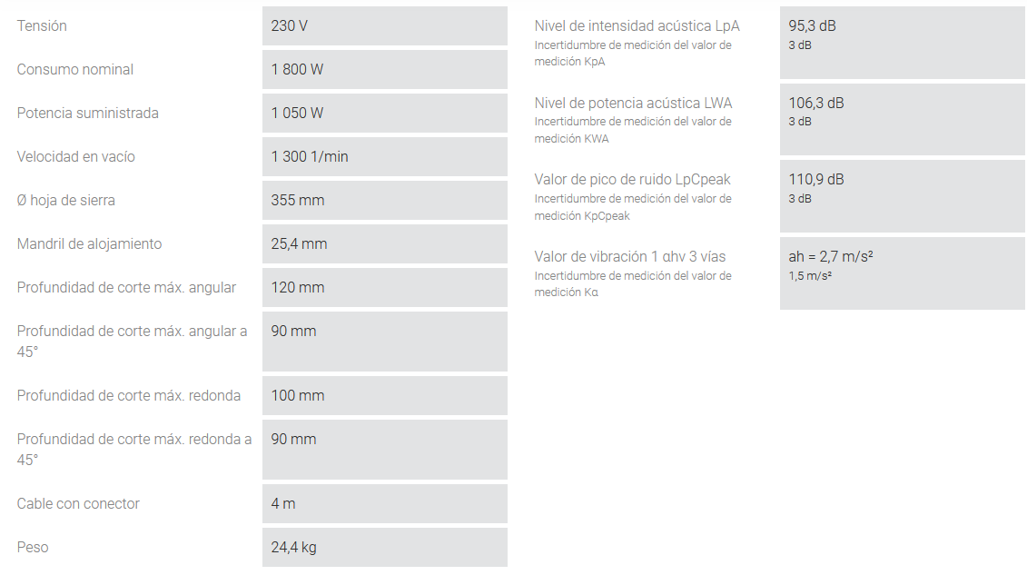Select the ah = 2,7 m/s² vibration value
The width and height of the screenshot is (1027, 575).
click(x=831, y=257)
